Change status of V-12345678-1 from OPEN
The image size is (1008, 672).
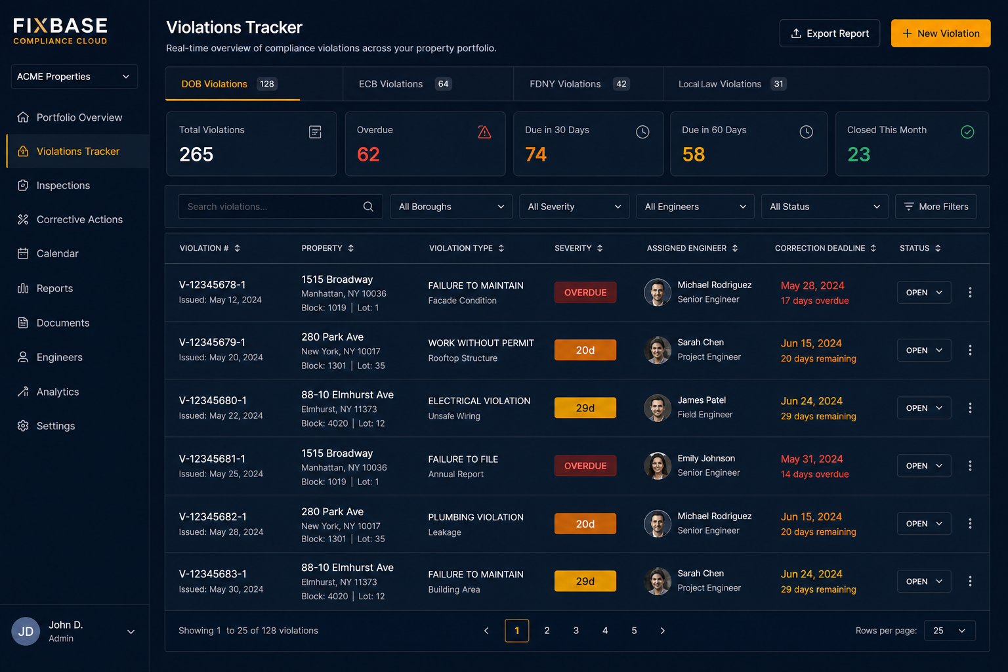(x=924, y=293)
